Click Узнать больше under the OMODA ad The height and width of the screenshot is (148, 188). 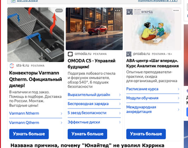pyautogui.click(x=87, y=134)
